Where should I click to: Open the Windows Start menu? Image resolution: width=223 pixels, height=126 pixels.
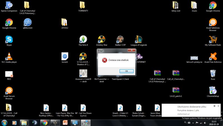(4, 123)
